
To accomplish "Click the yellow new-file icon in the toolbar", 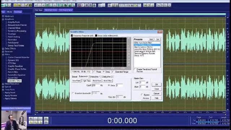I will coord(15,5).
